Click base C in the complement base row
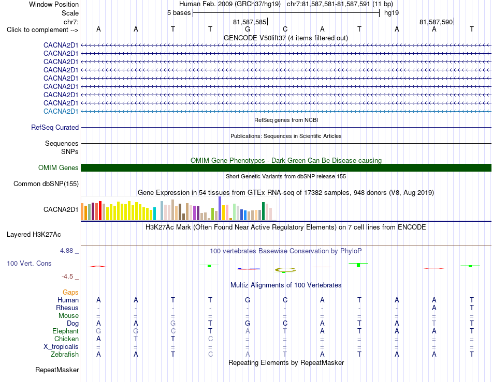Viewport: 492px width, 382px height. pos(285,29)
